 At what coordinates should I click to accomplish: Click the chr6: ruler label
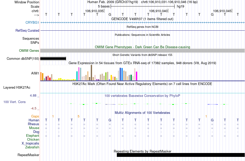tap(35, 11)
